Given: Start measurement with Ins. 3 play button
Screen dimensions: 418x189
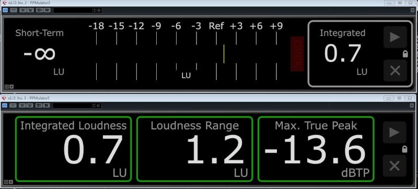Looking at the screenshot, I should click(x=394, y=132).
